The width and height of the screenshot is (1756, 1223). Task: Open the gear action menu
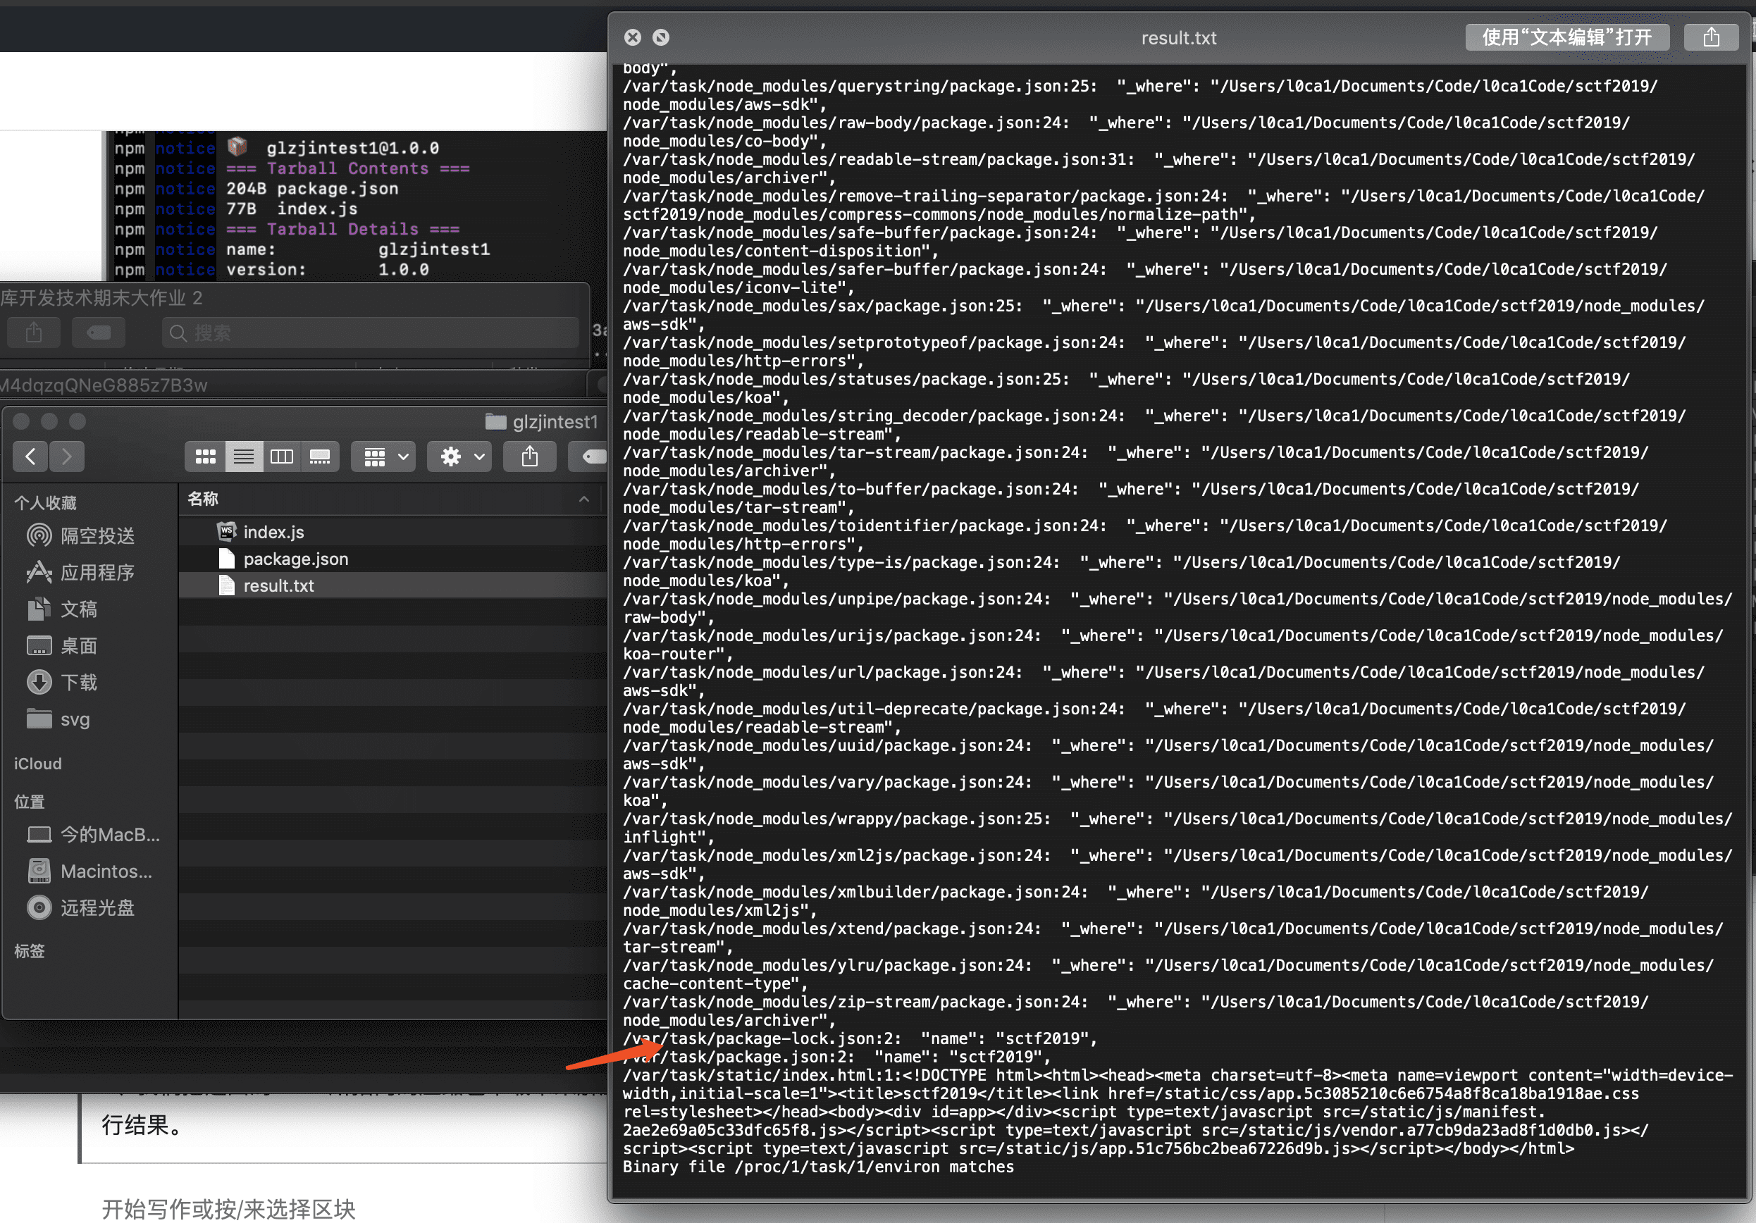click(460, 457)
